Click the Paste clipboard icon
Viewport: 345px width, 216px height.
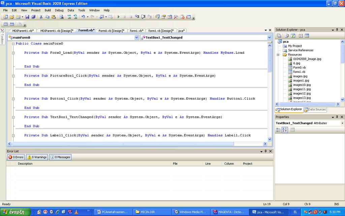coord(54,17)
